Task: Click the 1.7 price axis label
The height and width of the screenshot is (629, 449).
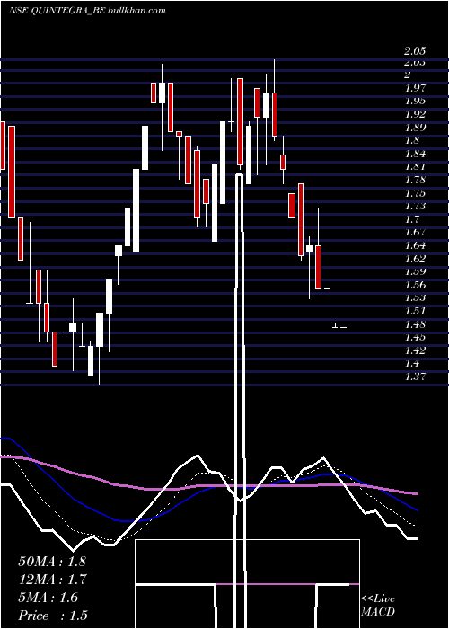Action: tap(411, 219)
